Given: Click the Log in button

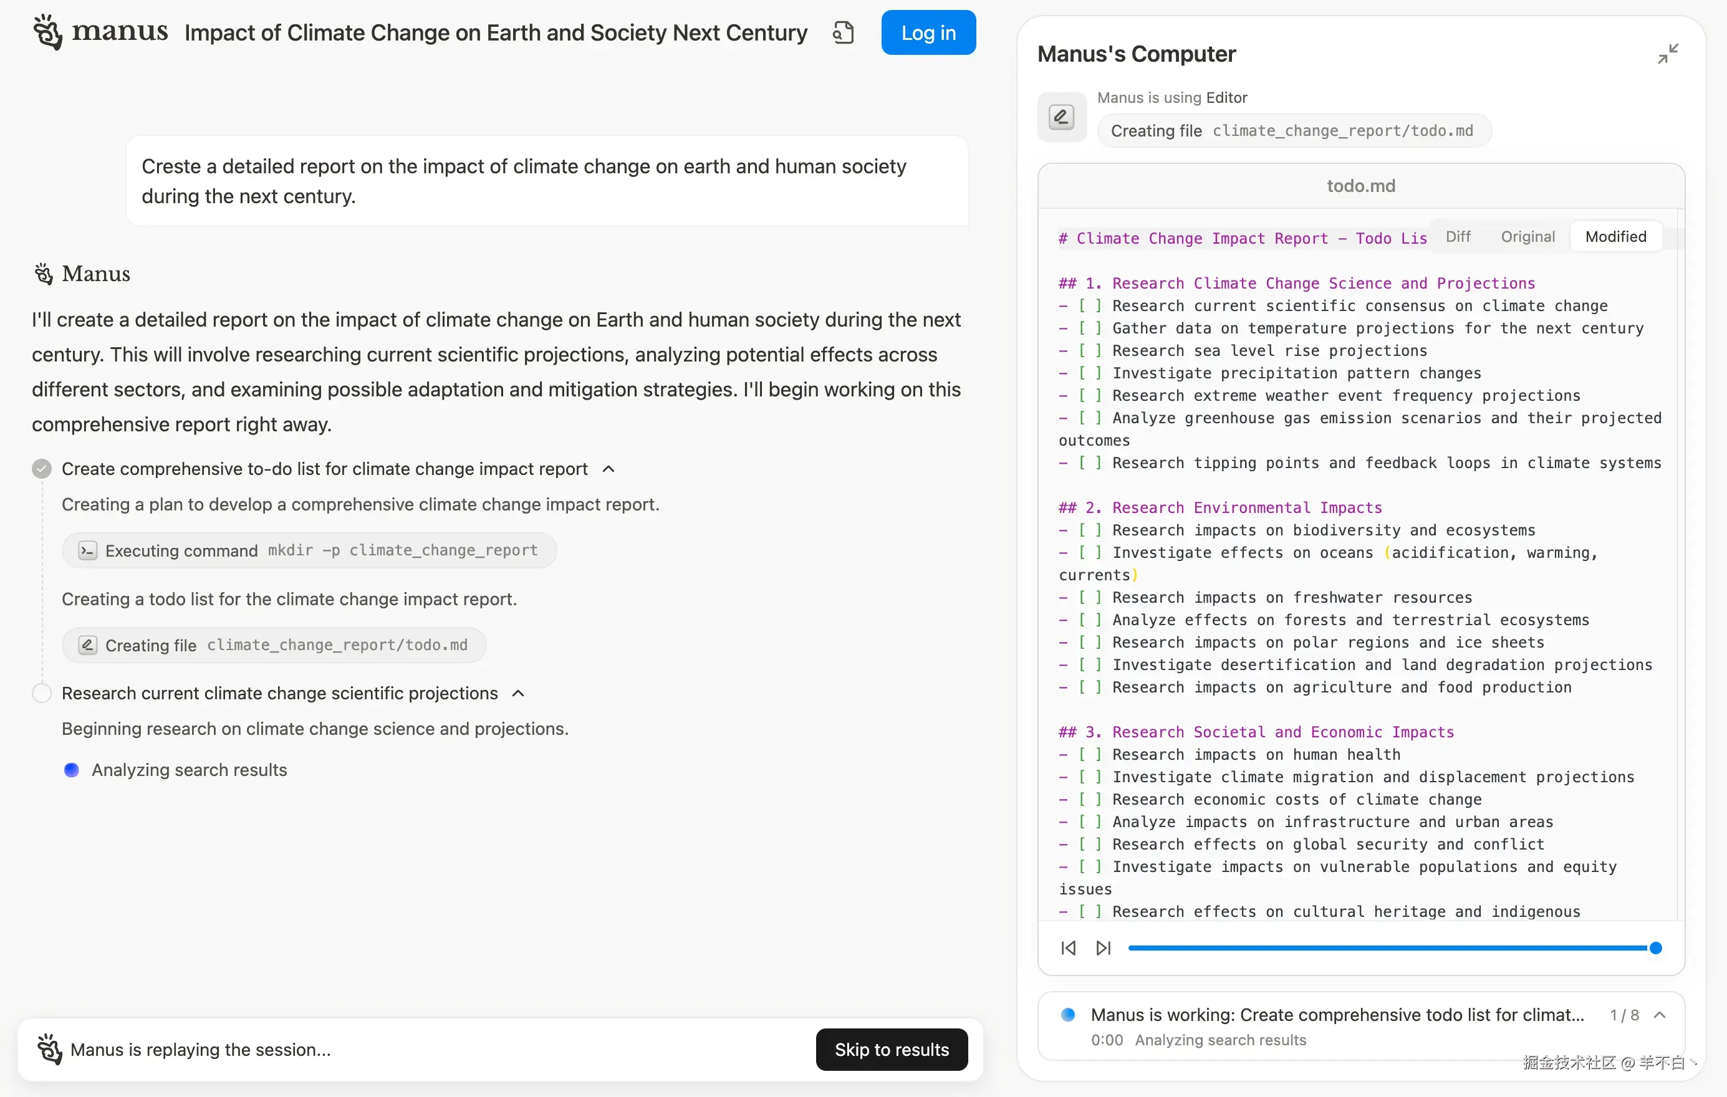Looking at the screenshot, I should pyautogui.click(x=928, y=33).
